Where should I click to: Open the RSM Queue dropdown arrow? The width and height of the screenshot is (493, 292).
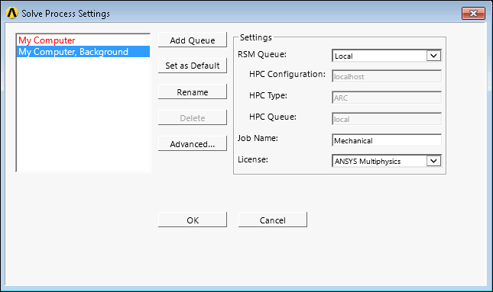pos(433,56)
